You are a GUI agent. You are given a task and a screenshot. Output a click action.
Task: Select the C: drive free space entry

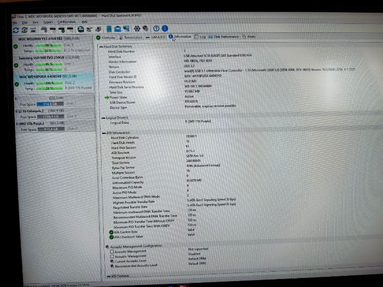click(x=55, y=101)
